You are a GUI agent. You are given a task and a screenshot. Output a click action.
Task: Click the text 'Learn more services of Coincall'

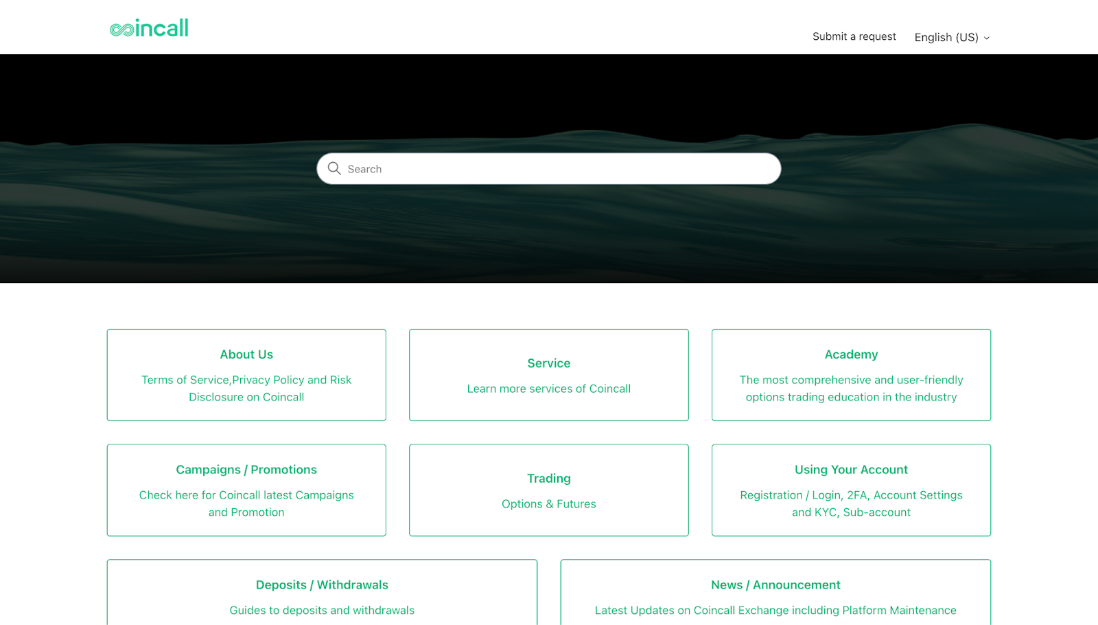[548, 389]
